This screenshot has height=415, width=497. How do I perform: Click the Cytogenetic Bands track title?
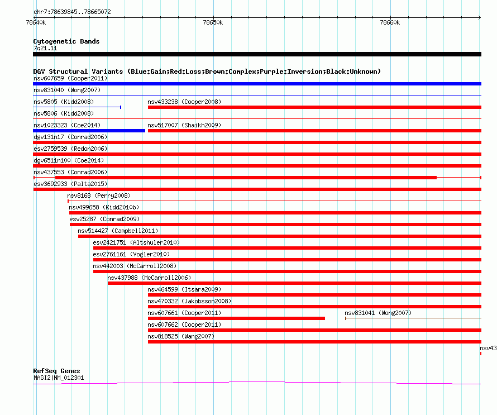pyautogui.click(x=66, y=41)
